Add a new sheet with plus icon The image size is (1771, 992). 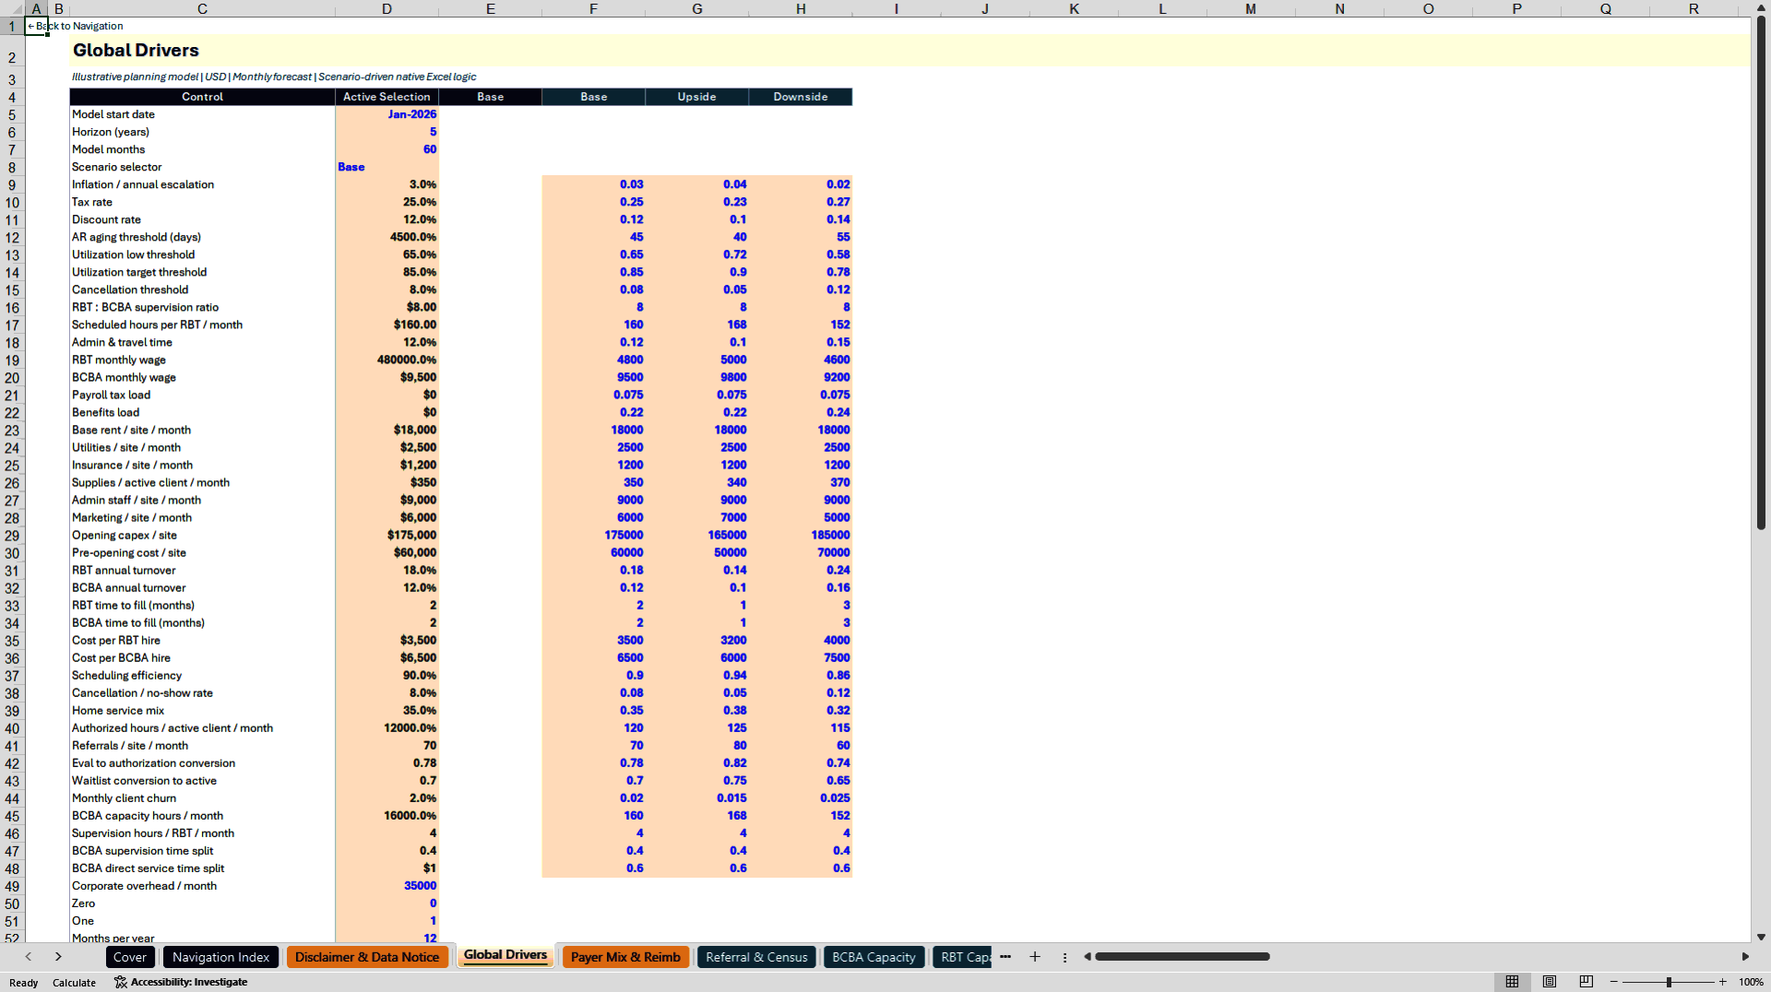click(1035, 957)
